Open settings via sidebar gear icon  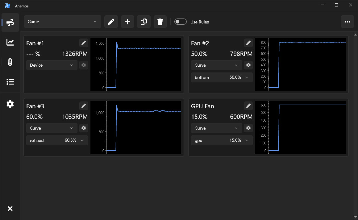point(10,104)
